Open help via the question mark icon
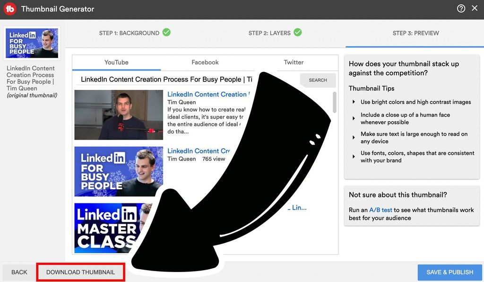The height and width of the screenshot is (282, 484). 461,9
